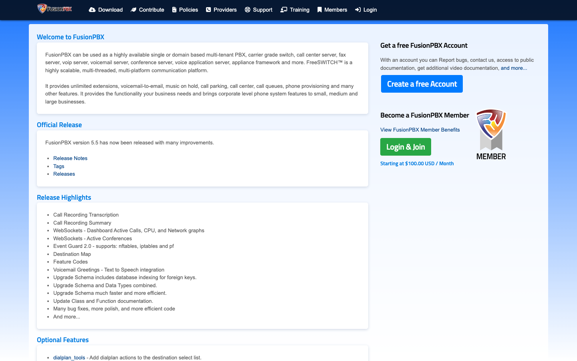View FusionPBX Member Benefits link
Screen dimensions: 577x361
coord(420,130)
